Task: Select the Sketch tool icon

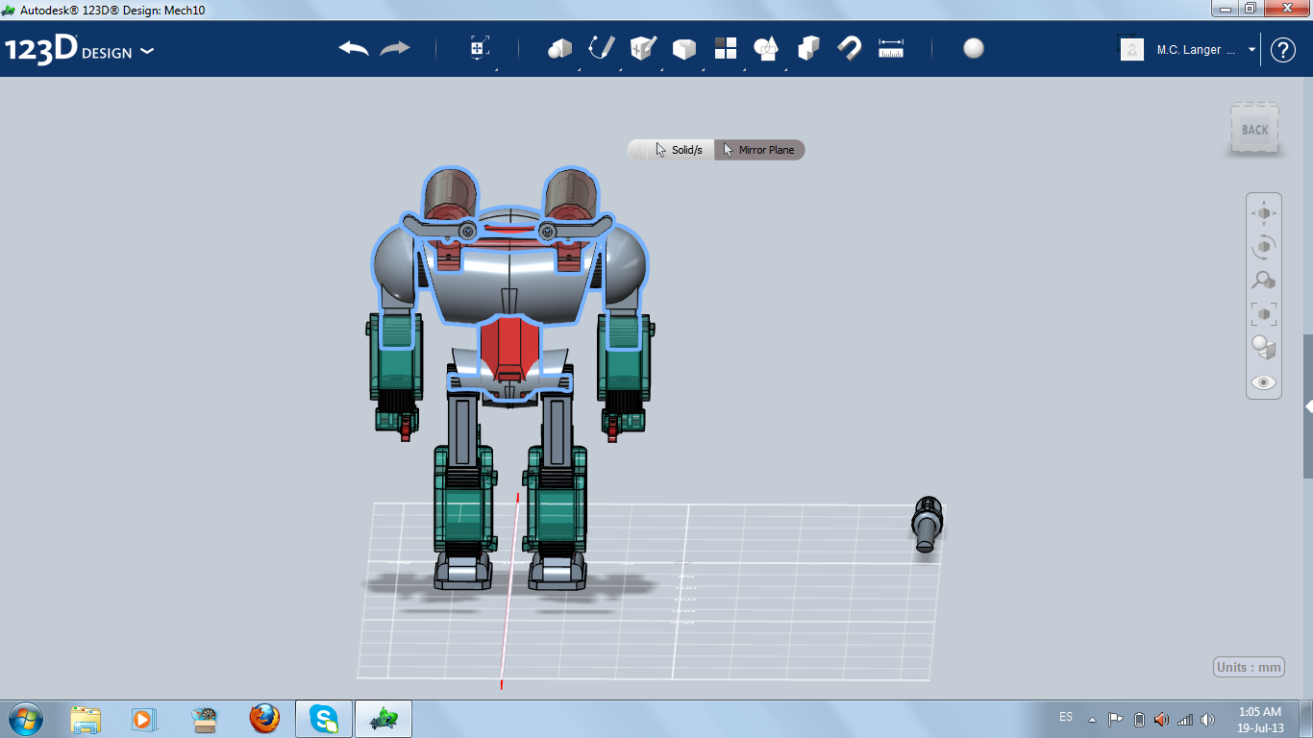Action: (602, 48)
